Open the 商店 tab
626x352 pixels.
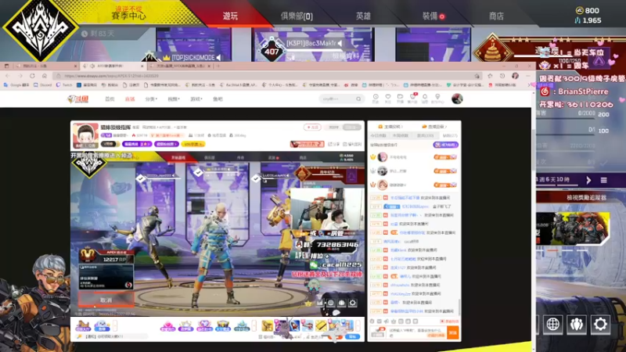pyautogui.click(x=496, y=16)
